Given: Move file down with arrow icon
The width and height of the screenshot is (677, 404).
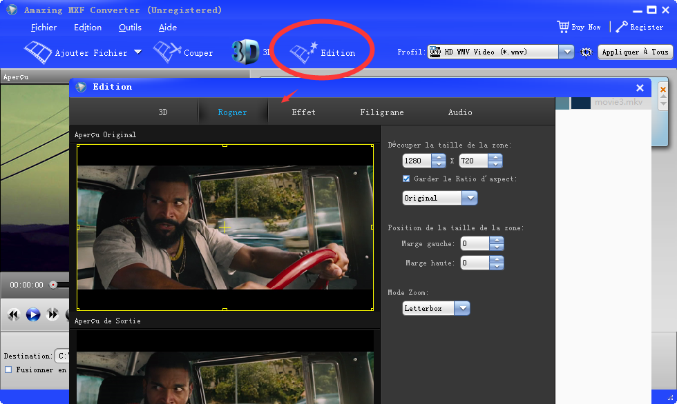Looking at the screenshot, I should [x=664, y=104].
